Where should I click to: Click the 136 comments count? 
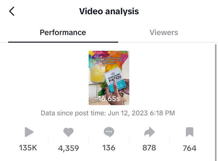[108, 148]
